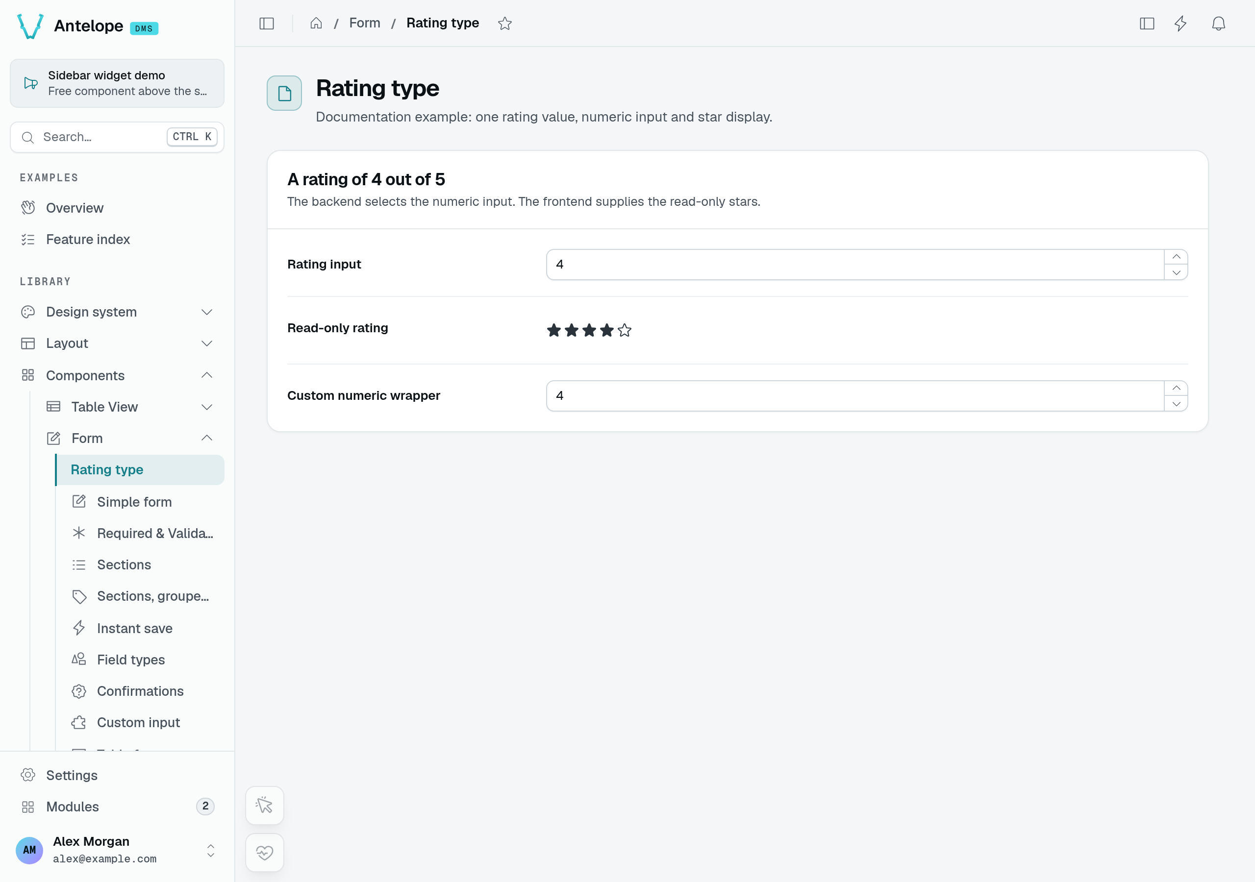Decrease the Rating input value
1255x882 pixels.
1176,272
